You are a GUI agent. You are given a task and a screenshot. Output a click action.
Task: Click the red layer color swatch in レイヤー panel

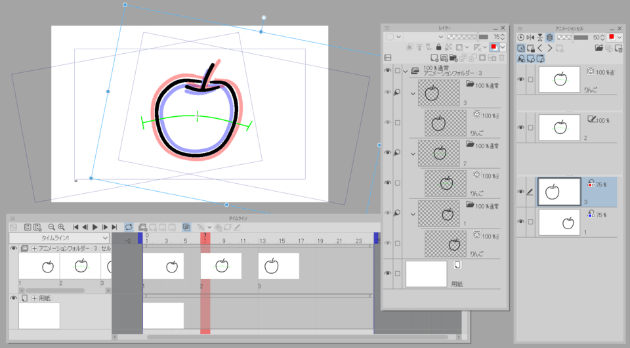click(493, 47)
